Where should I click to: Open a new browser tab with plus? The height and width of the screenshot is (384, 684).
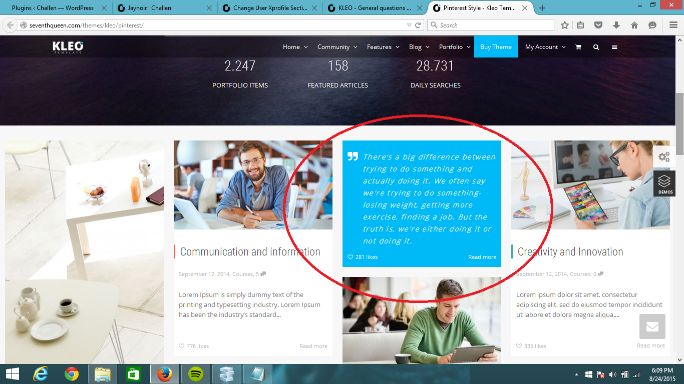click(x=542, y=8)
